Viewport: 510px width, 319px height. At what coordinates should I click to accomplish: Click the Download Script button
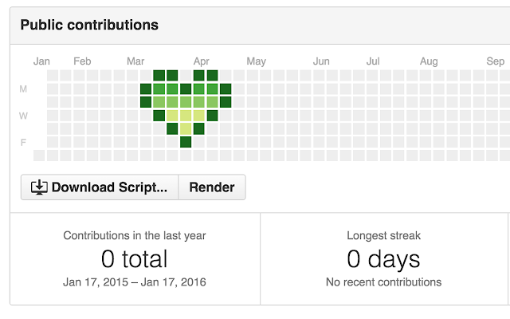(x=100, y=187)
